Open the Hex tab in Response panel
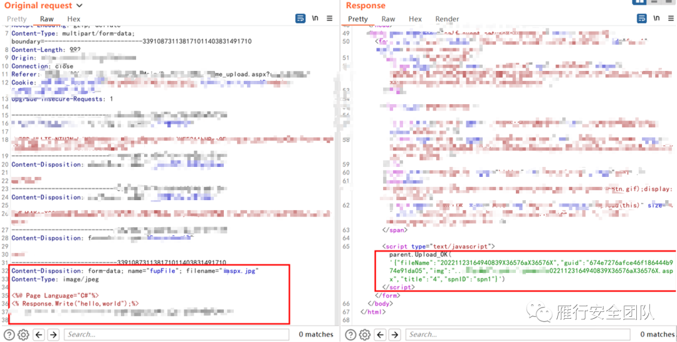The height and width of the screenshot is (342, 677). click(416, 19)
